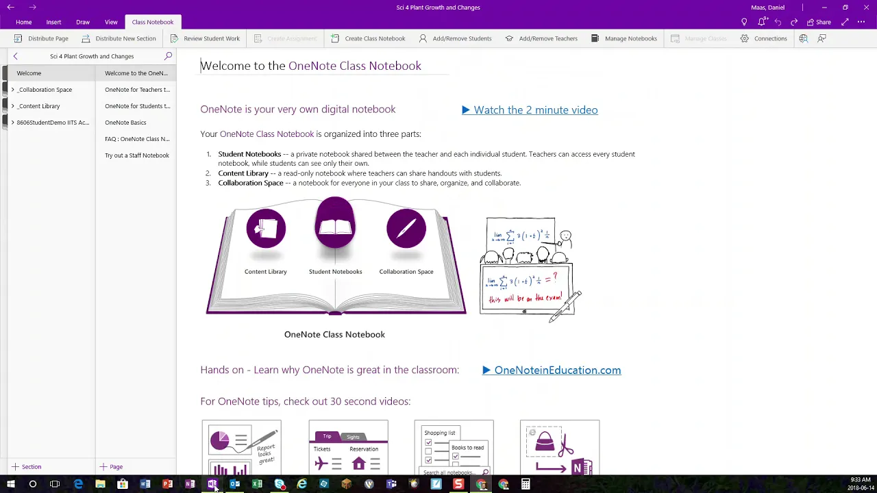Screen dimensions: 877x493
Task: Click the Trip tickets tip thumbnail
Action: coord(348,447)
